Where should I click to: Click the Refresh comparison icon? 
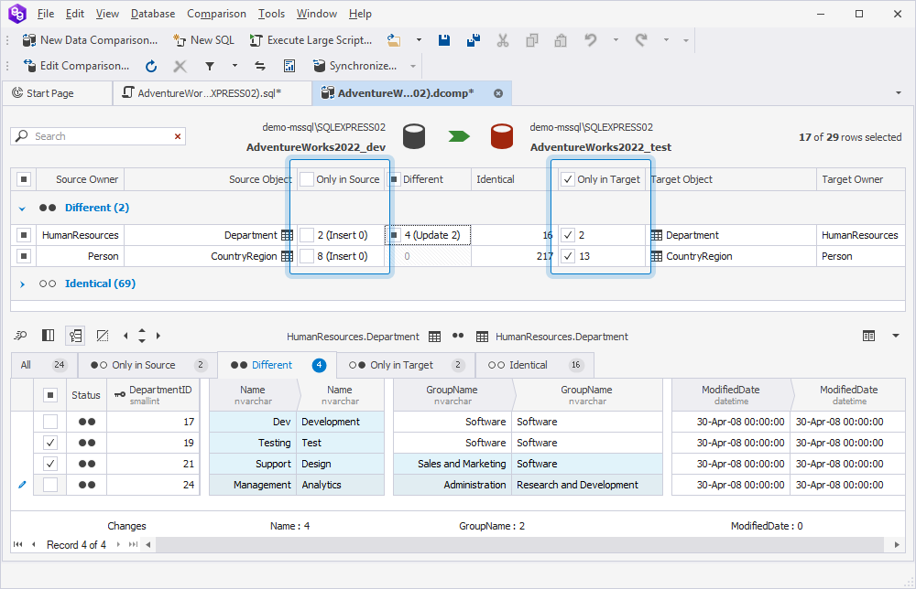(151, 66)
